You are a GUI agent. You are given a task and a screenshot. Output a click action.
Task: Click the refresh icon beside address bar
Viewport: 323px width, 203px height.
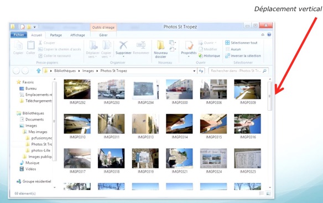[201, 71]
